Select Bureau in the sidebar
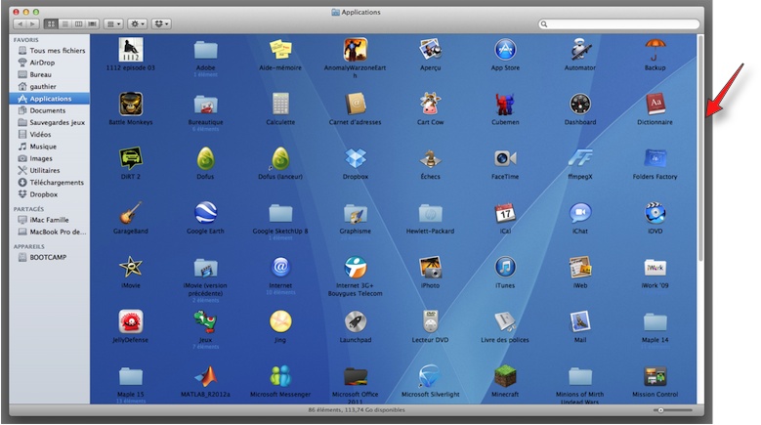 tap(50, 74)
